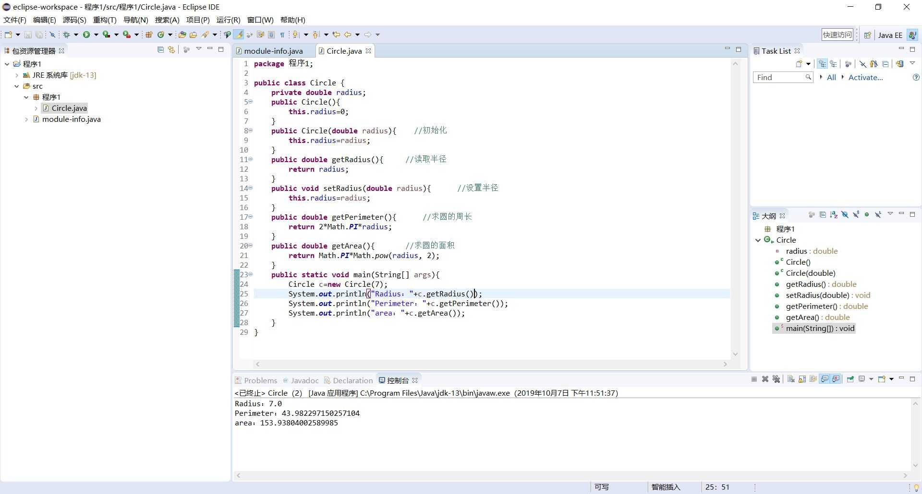The width and height of the screenshot is (922, 494).
Task: Toggle Show Whitespace Characters pilcrow
Action: (x=282, y=35)
